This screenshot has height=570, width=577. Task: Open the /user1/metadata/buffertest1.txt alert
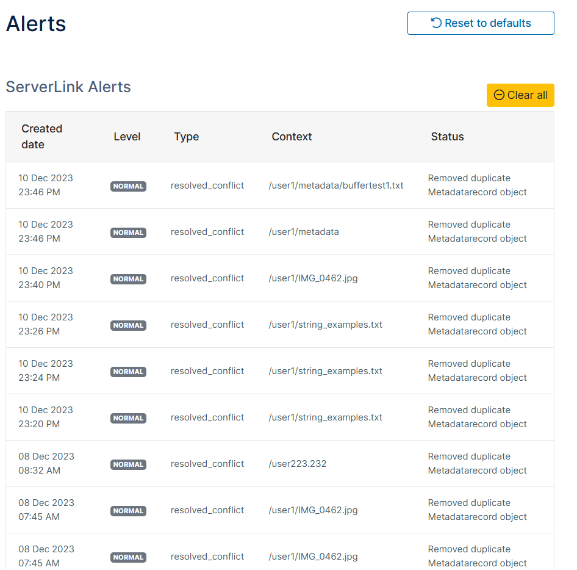336,185
